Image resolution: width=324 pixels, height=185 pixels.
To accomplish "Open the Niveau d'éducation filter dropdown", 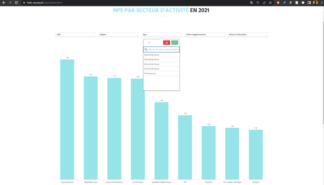I will pyautogui.click(x=248, y=35).
